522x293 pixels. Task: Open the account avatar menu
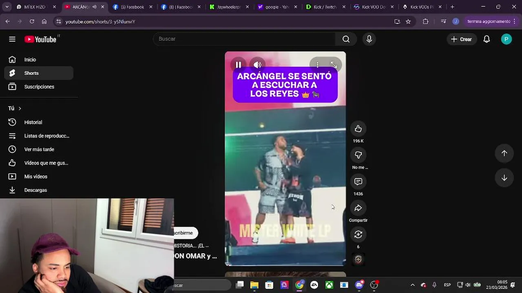[x=506, y=39]
